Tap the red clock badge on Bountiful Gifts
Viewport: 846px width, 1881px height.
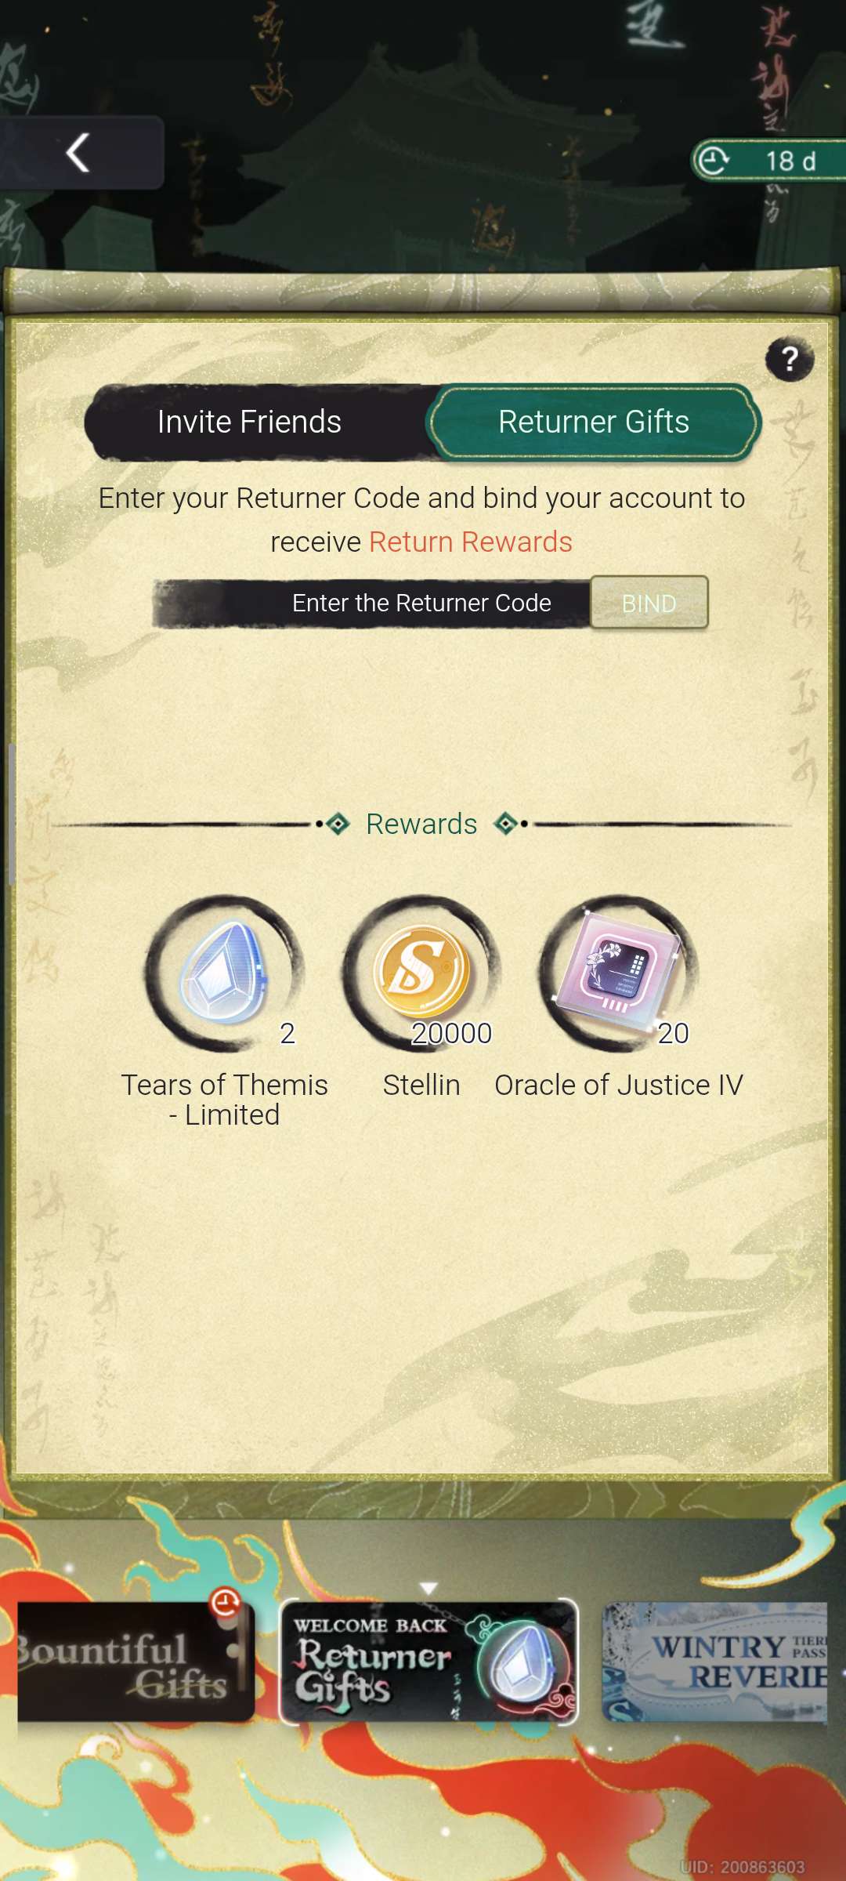tap(226, 1603)
